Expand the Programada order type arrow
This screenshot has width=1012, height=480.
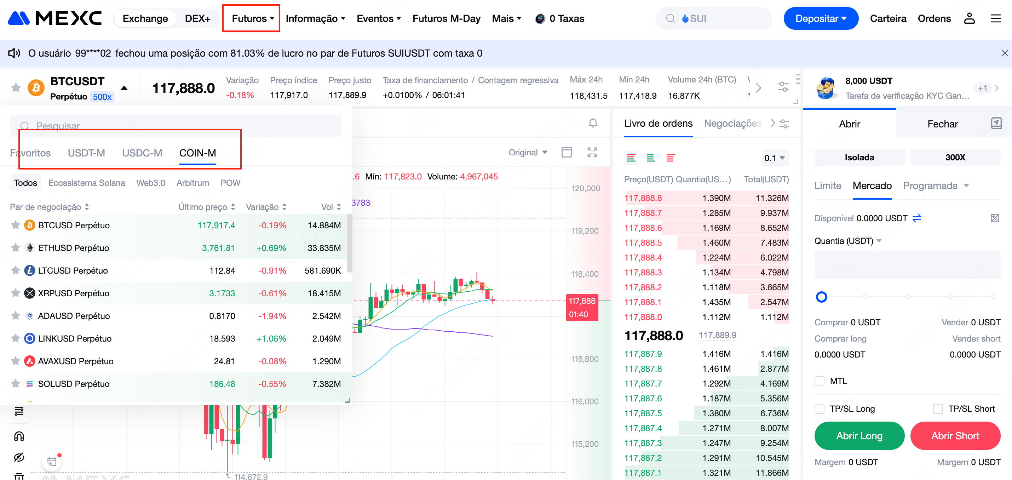(x=966, y=185)
